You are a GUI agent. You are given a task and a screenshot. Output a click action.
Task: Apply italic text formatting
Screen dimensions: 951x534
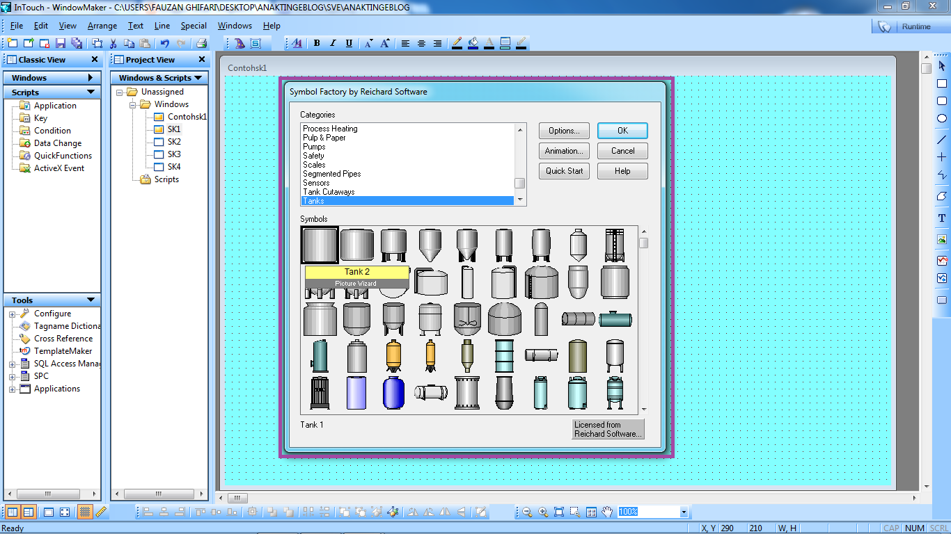point(333,43)
